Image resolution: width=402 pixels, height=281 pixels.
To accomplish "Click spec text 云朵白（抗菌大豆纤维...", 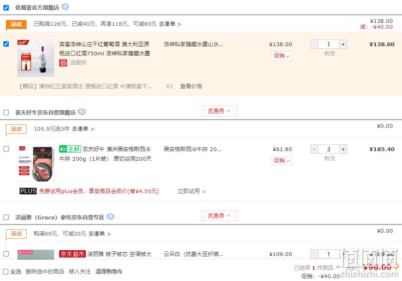I will pos(193,254).
